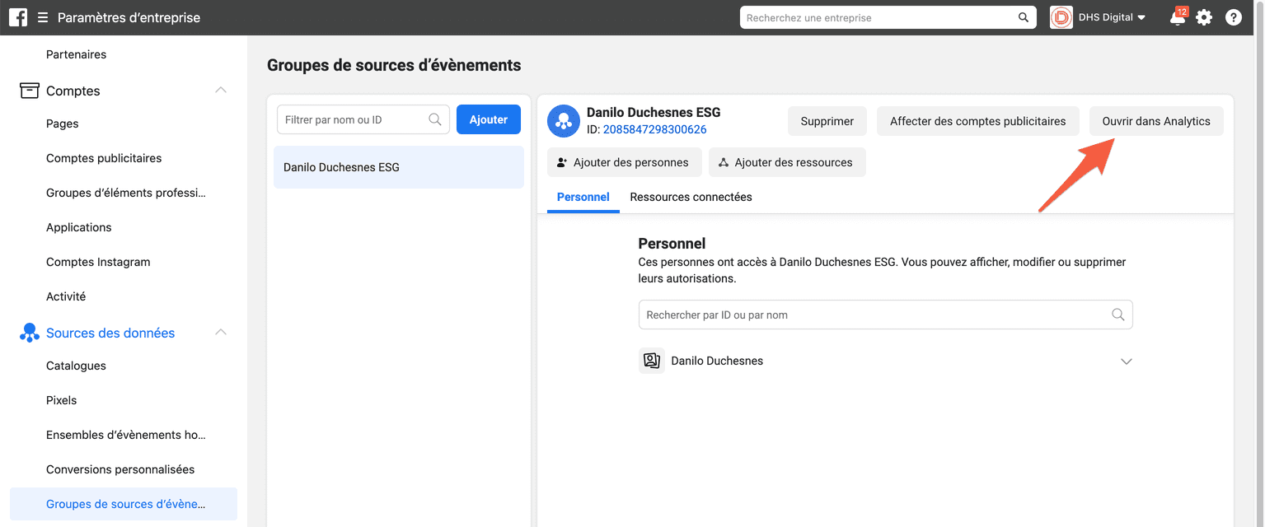The width and height of the screenshot is (1265, 527).
Task: Open the Facebook logo home
Action: (18, 17)
